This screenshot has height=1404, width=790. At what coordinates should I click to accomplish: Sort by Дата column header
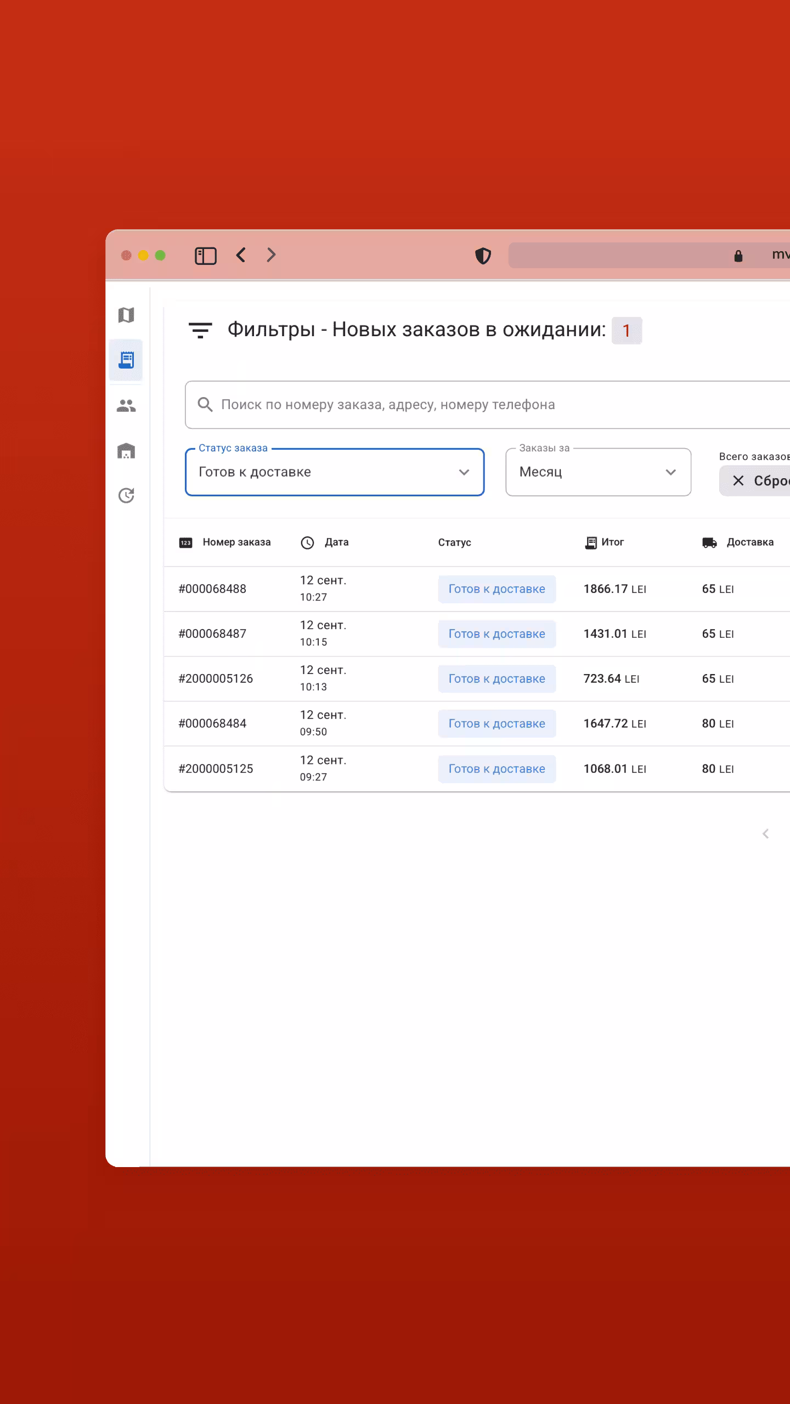pos(336,542)
